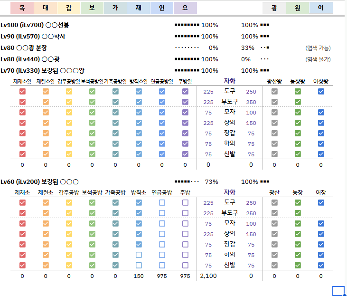Viewport: 347px width, 296px height.
Task: Uncheck 갑주공방왕 모자 checkbox
Action: coord(69,112)
